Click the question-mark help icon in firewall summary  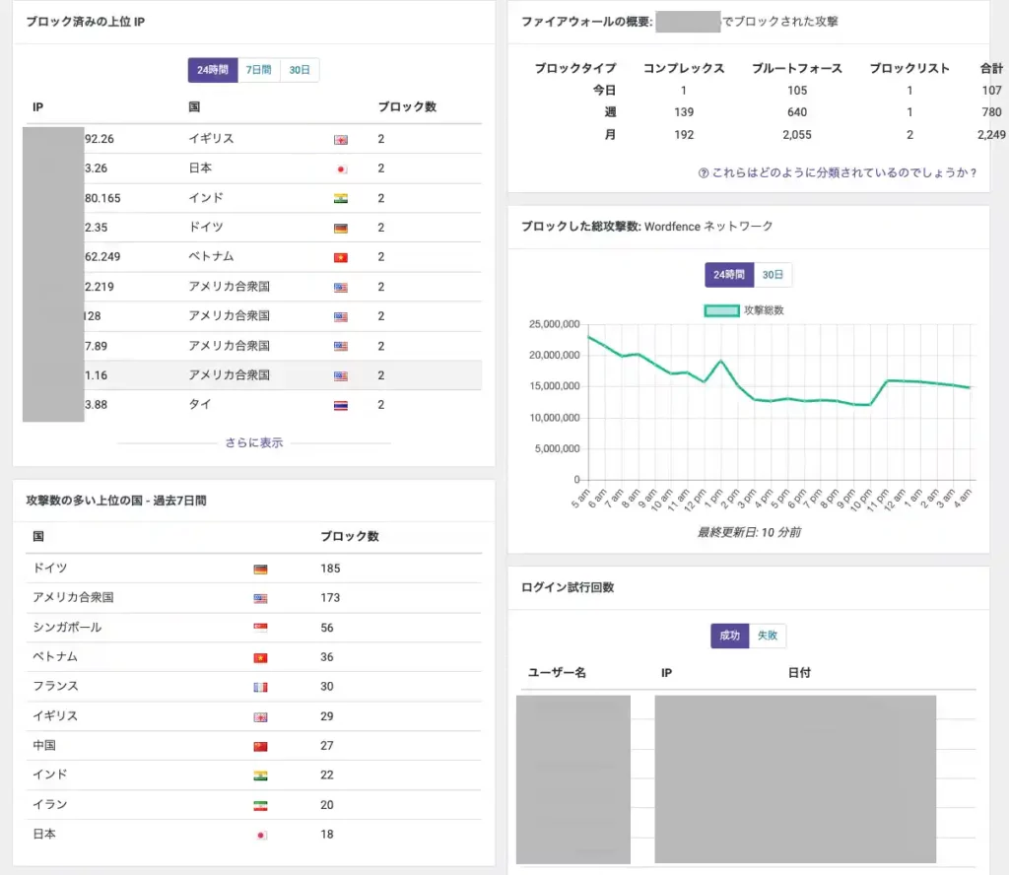704,172
